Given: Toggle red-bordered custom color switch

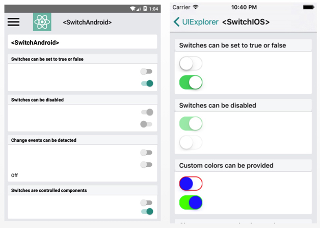Looking at the screenshot, I should click(x=191, y=183).
